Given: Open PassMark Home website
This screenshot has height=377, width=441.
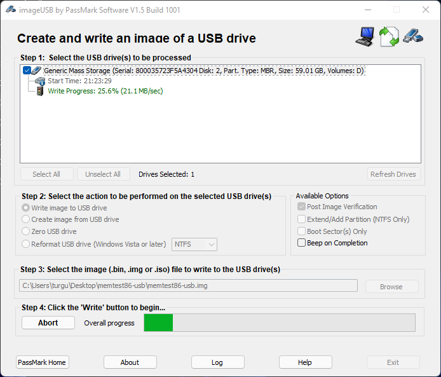Looking at the screenshot, I should pyautogui.click(x=42, y=362).
